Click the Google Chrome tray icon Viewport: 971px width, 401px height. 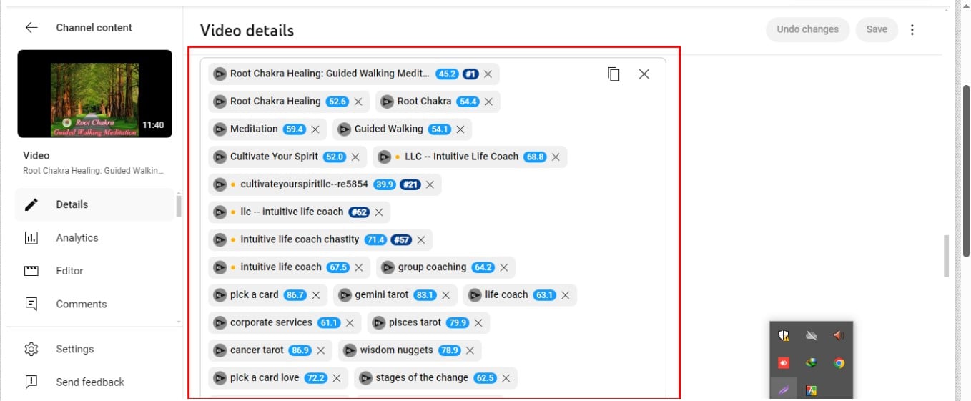click(x=839, y=363)
